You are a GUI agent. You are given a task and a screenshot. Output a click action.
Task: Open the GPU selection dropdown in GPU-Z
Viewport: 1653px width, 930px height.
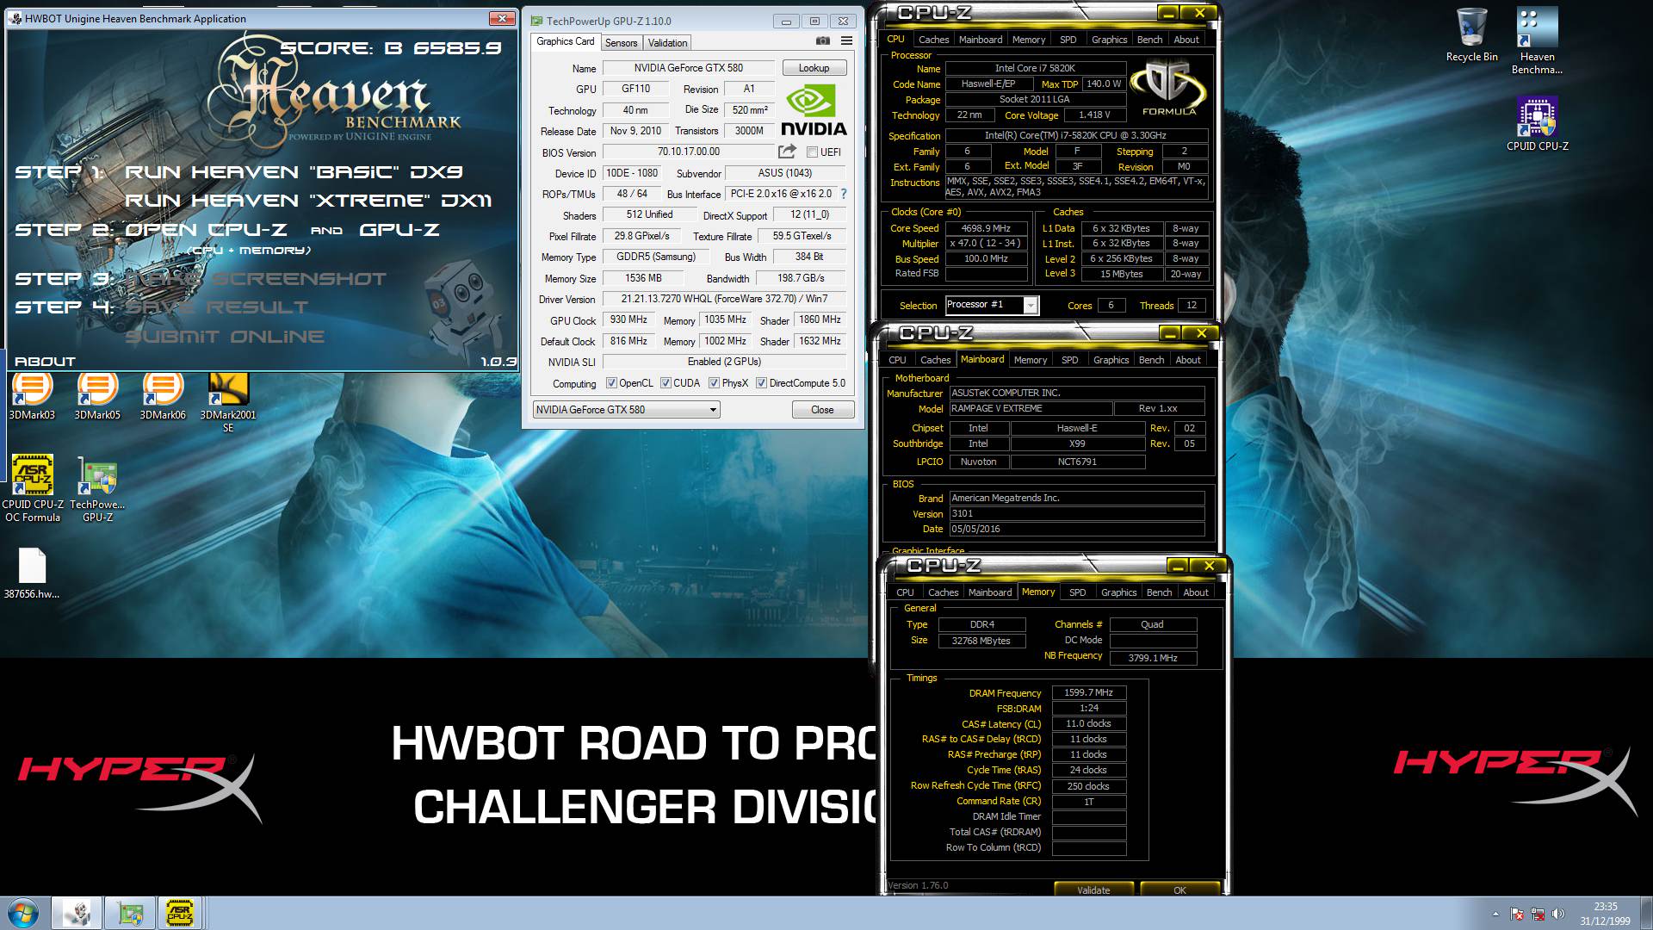(626, 410)
